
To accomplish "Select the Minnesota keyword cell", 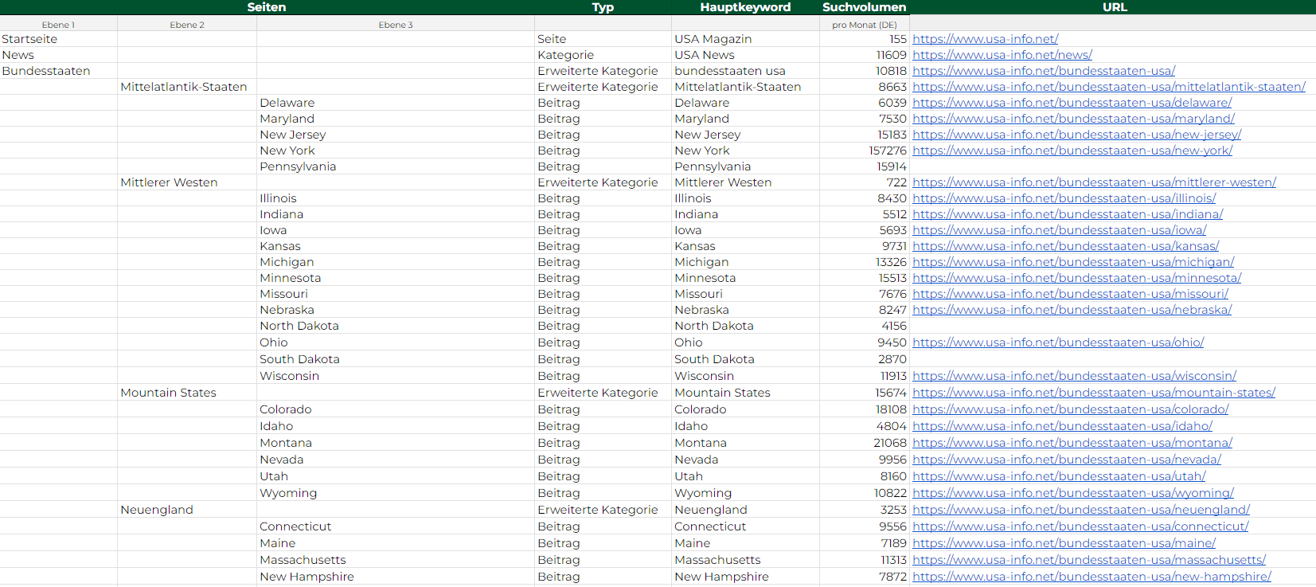I will 745,278.
